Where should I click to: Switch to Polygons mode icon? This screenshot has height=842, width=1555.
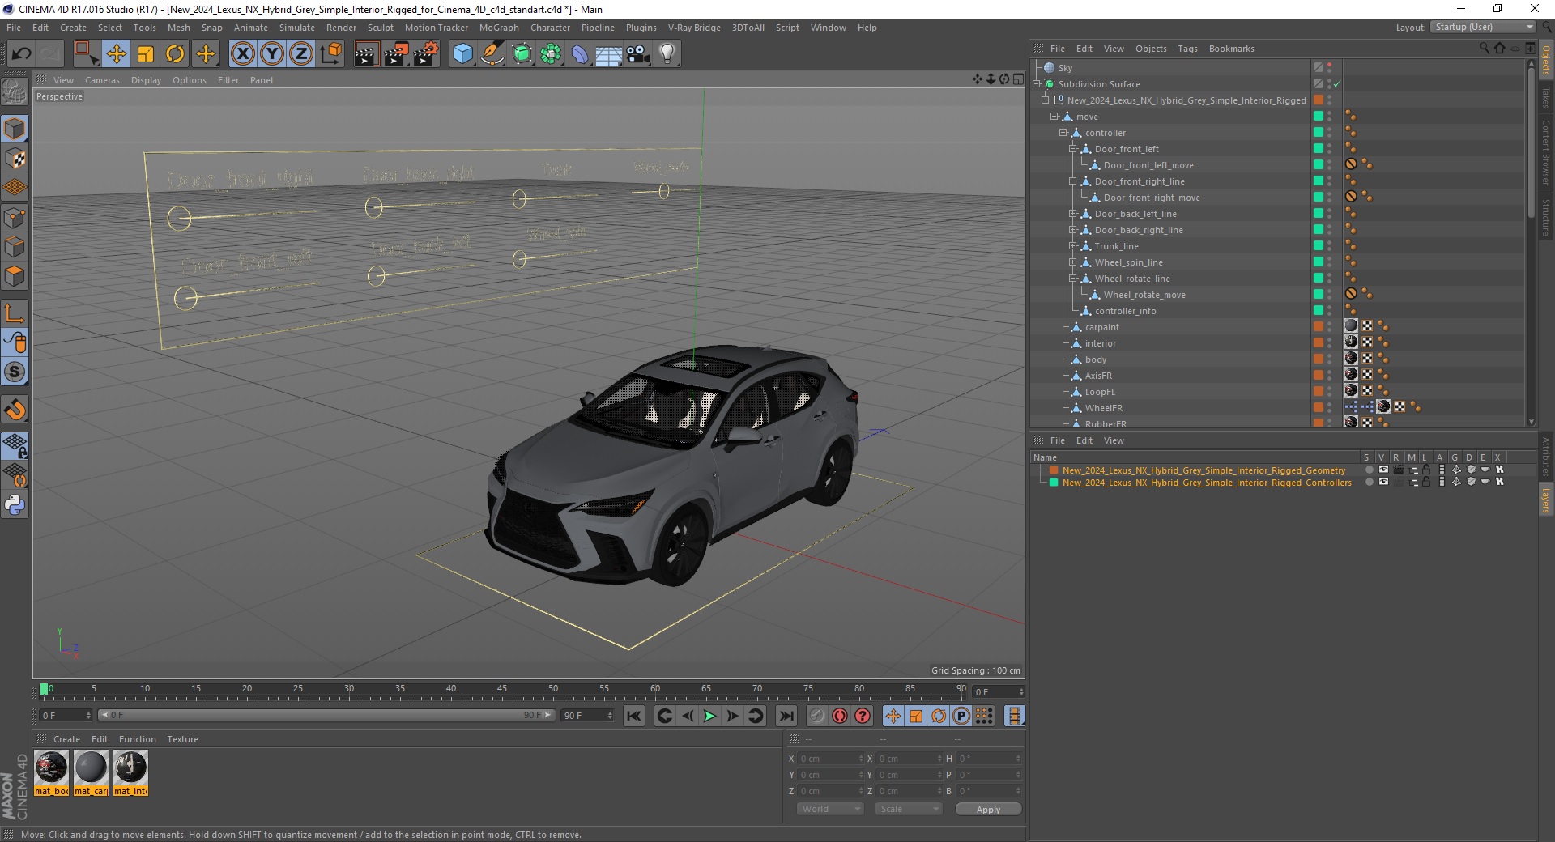point(15,276)
